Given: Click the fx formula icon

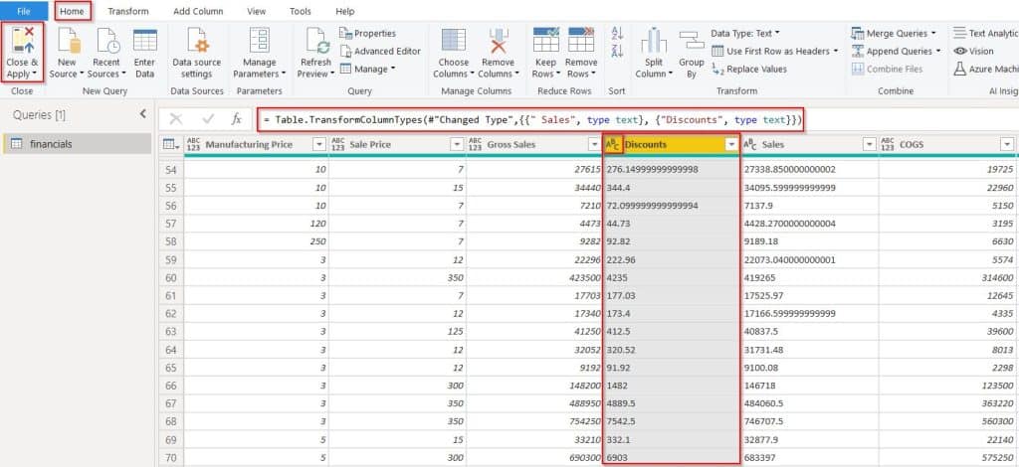Looking at the screenshot, I should pyautogui.click(x=237, y=118).
